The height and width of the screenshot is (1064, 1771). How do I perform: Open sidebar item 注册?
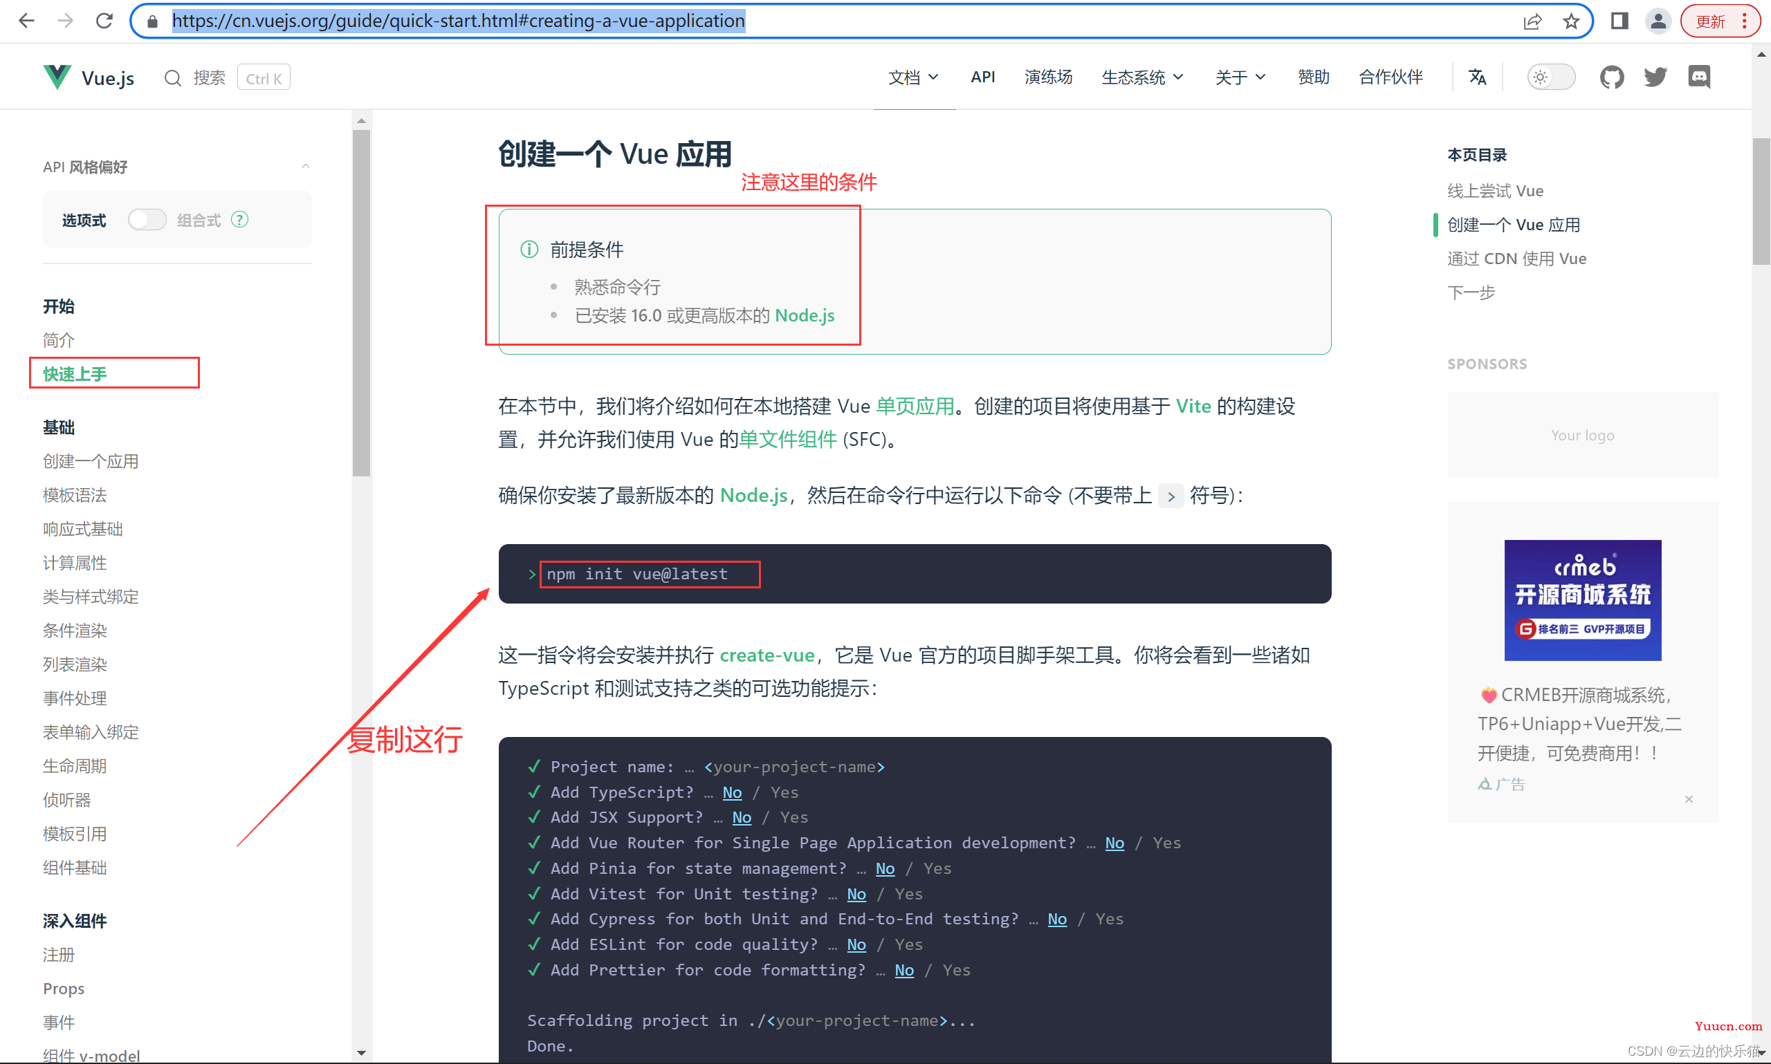tap(59, 954)
